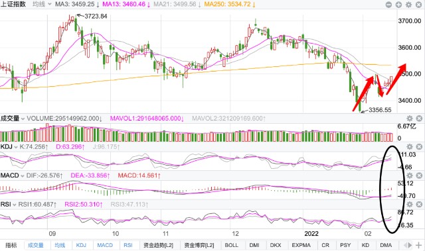Click the 指标 label at bottom left
425x251 pixels.
[11, 245]
